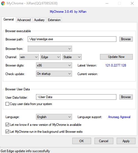
Task: Open the Edge browser channel dropdown
Action: click(x=50, y=57)
